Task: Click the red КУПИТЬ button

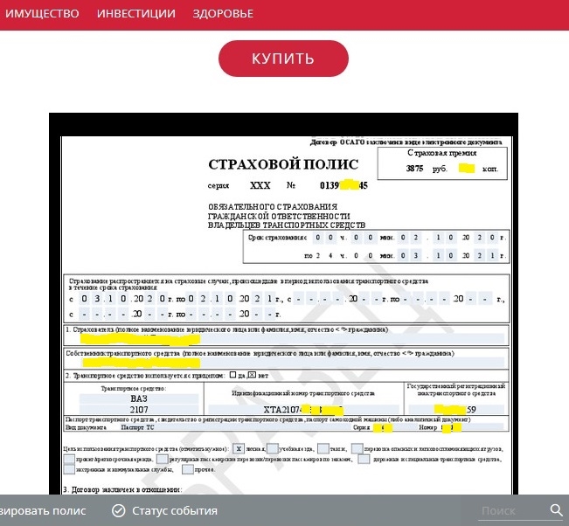Action: (x=283, y=59)
